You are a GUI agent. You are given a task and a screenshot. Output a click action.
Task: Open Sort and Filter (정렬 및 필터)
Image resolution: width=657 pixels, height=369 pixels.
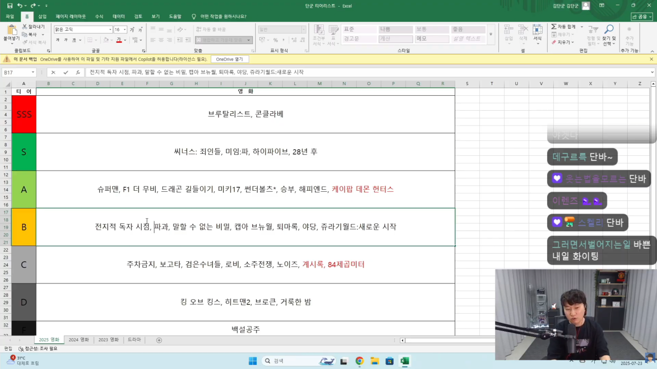point(593,35)
